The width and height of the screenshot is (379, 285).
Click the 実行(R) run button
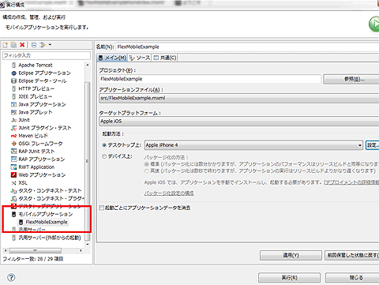[x=289, y=278]
